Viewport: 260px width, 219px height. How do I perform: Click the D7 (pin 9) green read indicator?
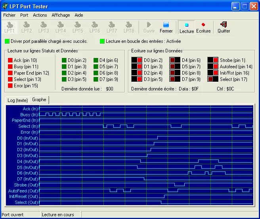96,79
